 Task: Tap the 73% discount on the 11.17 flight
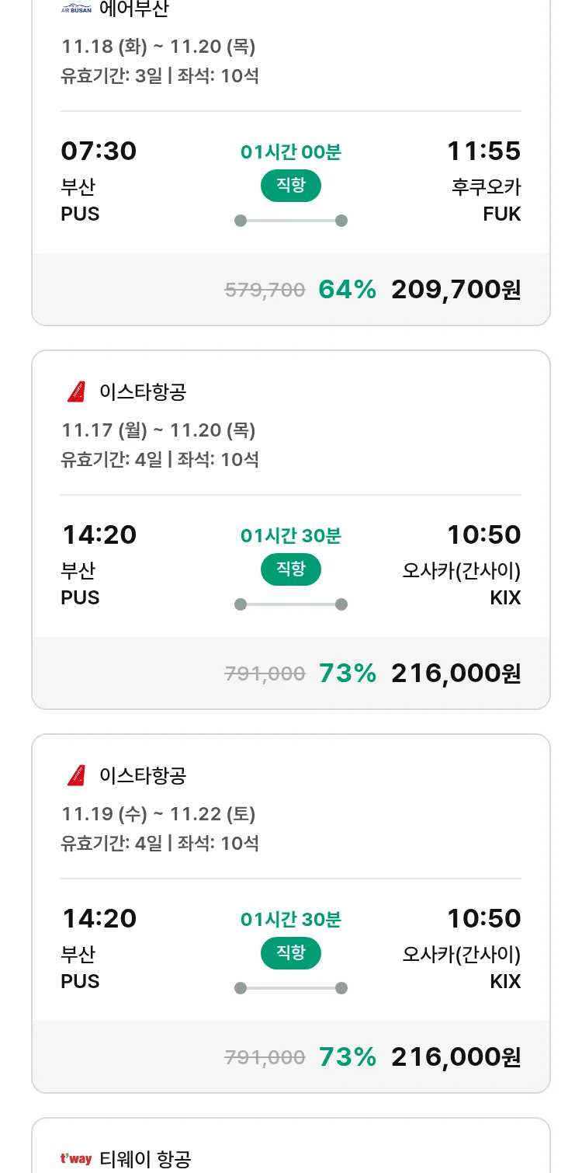pyautogui.click(x=347, y=674)
